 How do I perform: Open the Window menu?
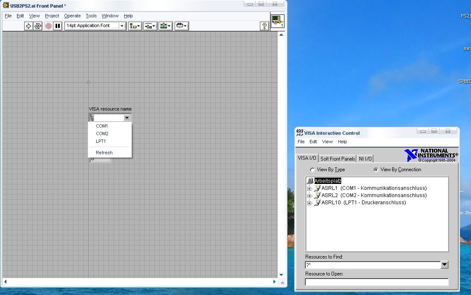(110, 16)
